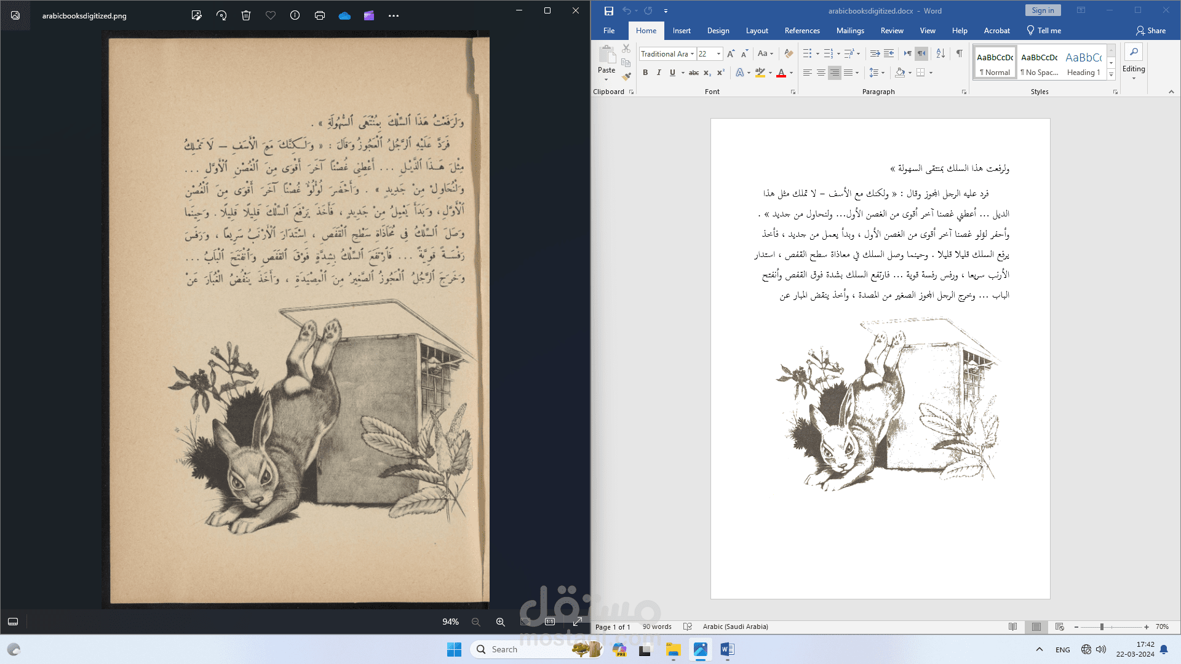This screenshot has width=1181, height=664.
Task: Click Edit image icon in Photos
Action: 197,15
